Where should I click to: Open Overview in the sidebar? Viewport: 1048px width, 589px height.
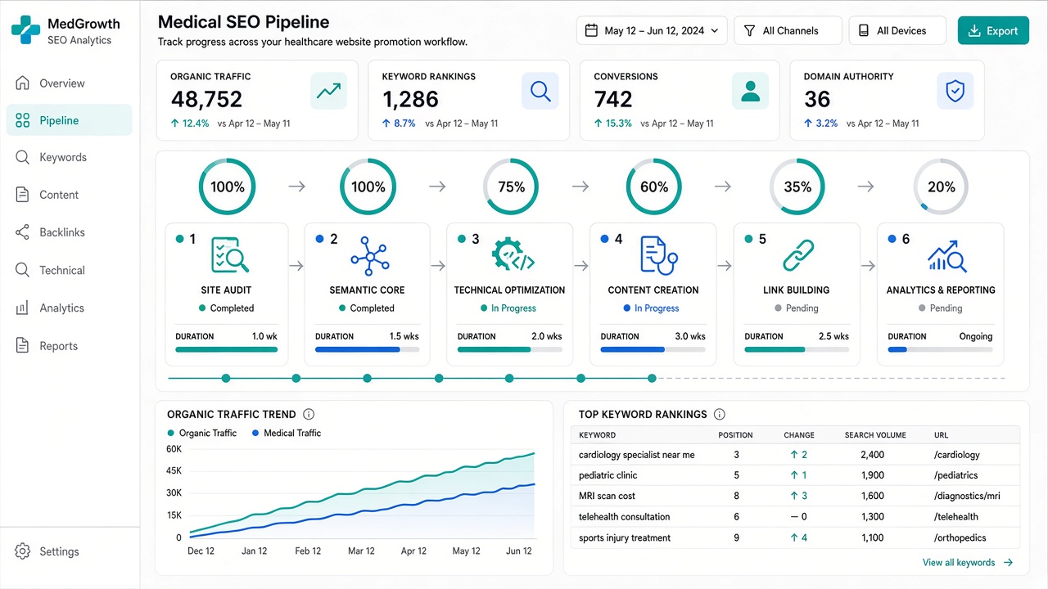[69, 83]
